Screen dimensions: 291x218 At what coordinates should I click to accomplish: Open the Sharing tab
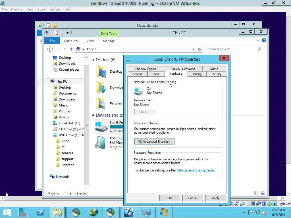[x=196, y=74]
